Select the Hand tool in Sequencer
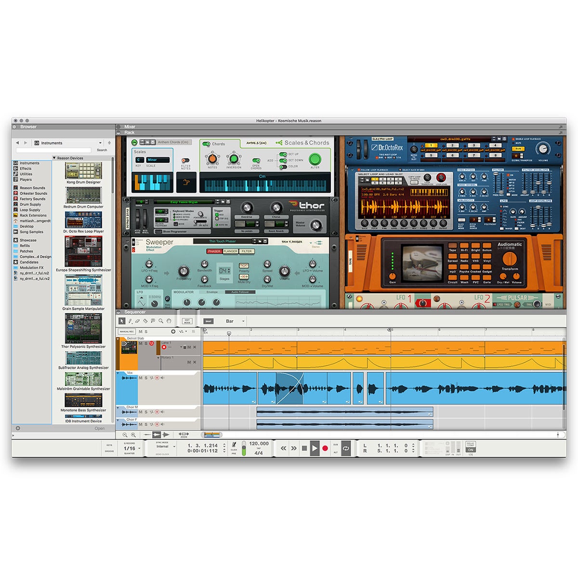The width and height of the screenshot is (578, 578). pos(169,321)
